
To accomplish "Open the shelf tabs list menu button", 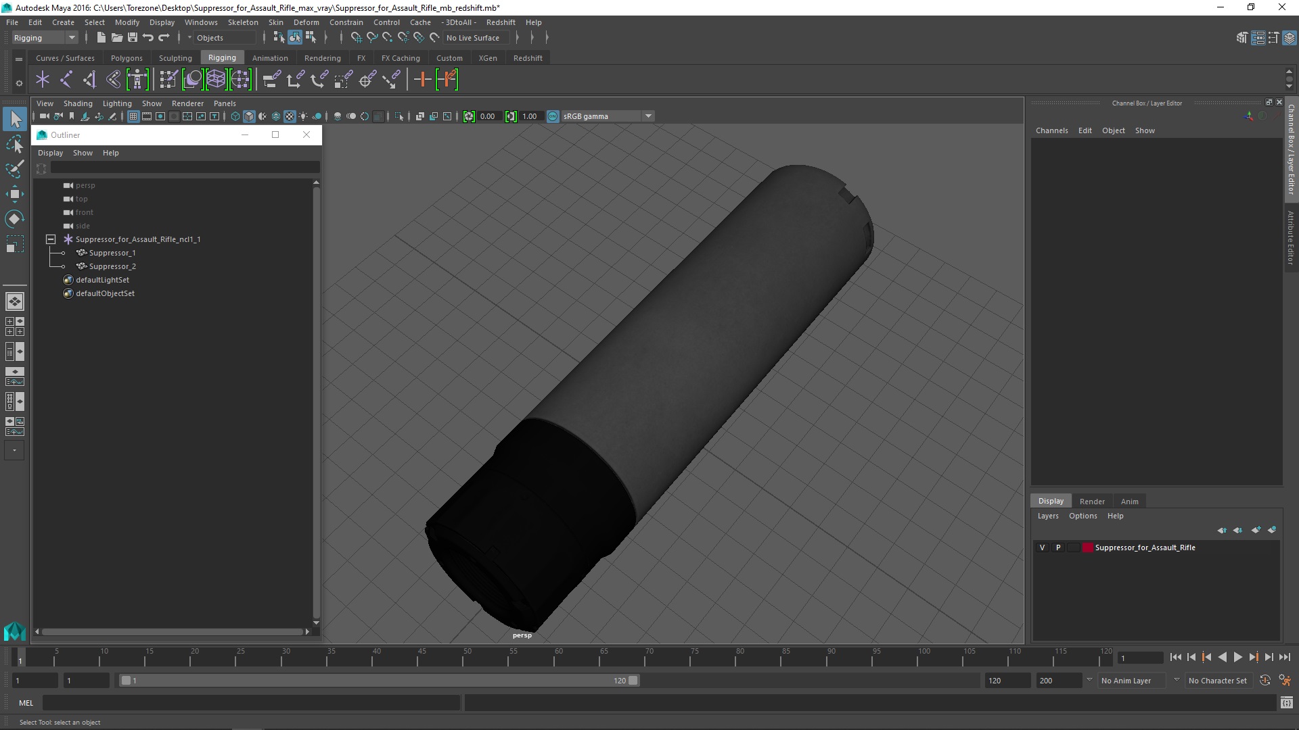I will (x=19, y=59).
